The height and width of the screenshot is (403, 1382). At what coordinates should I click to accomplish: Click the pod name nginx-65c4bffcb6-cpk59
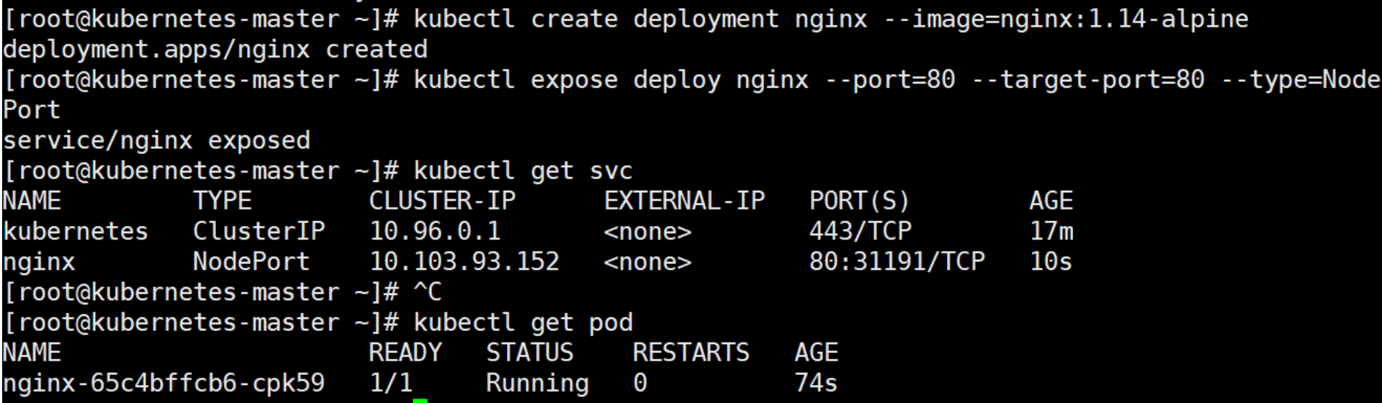tap(163, 383)
